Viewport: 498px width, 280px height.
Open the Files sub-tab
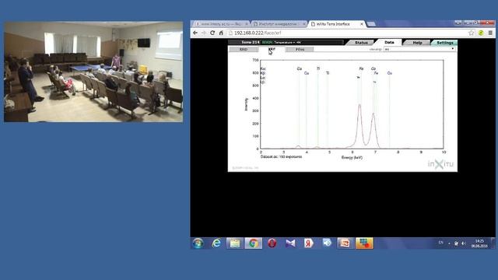[x=300, y=49]
